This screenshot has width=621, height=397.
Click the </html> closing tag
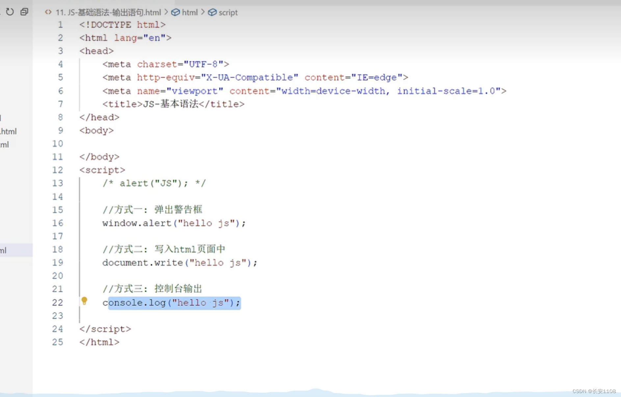(x=99, y=342)
